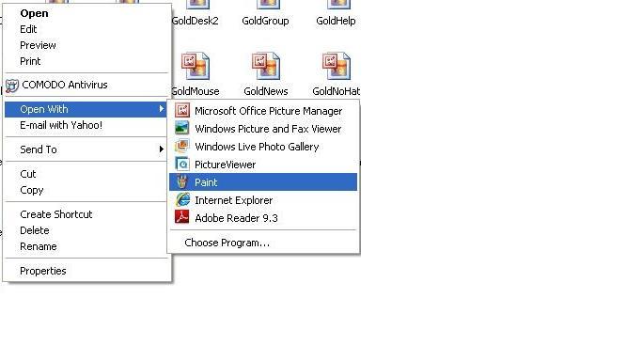
Task: Choose E-mail with Yahoo! entry
Action: [x=86, y=125]
